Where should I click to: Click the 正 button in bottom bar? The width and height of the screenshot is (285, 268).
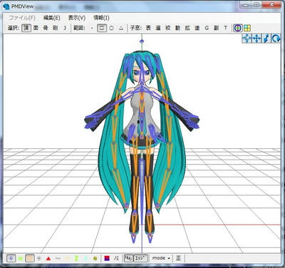coord(179,258)
